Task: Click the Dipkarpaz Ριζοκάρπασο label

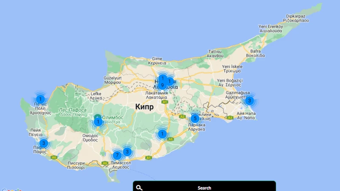Action: click(296, 18)
